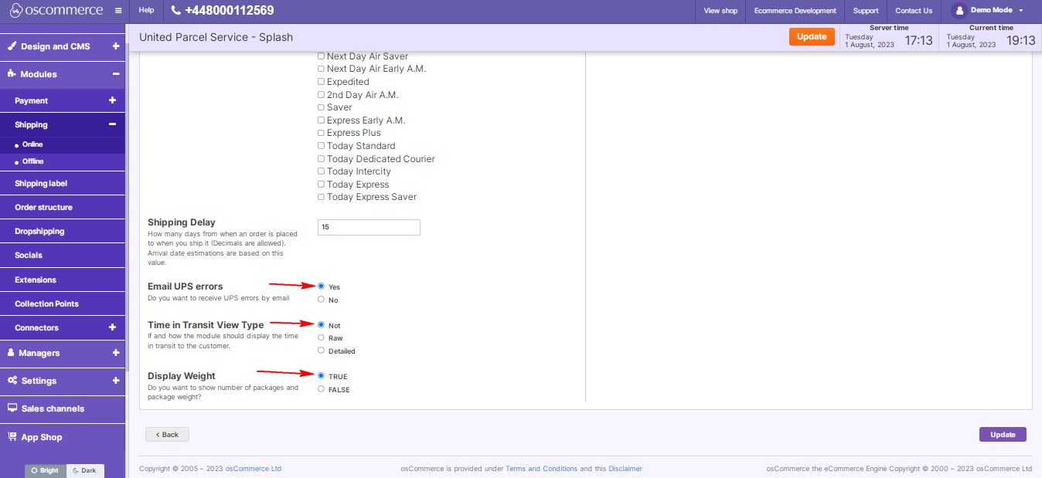Open Sales channels via its monitor icon
Viewport: 1042px width, 478px height.
point(12,409)
